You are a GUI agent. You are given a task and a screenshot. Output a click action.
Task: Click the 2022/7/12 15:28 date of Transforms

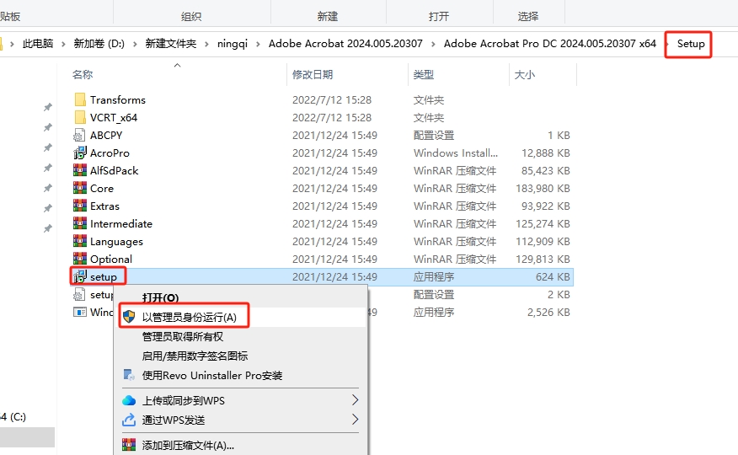(332, 99)
